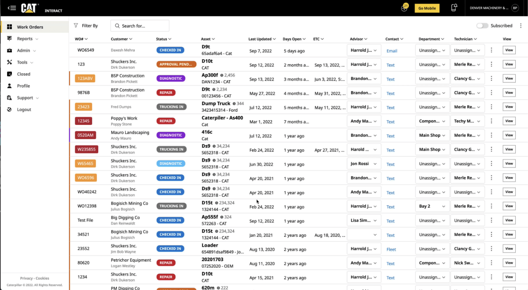Open row actions menu for 0520AM
This screenshot has height=290, width=528.
491,135
